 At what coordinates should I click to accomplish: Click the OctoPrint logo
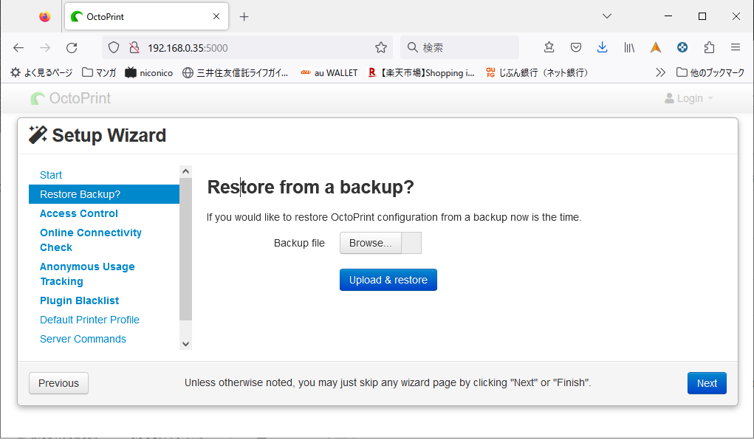(71, 98)
